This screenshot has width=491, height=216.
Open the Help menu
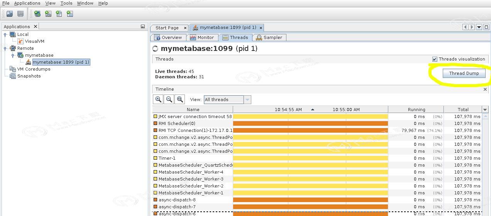coord(103,3)
